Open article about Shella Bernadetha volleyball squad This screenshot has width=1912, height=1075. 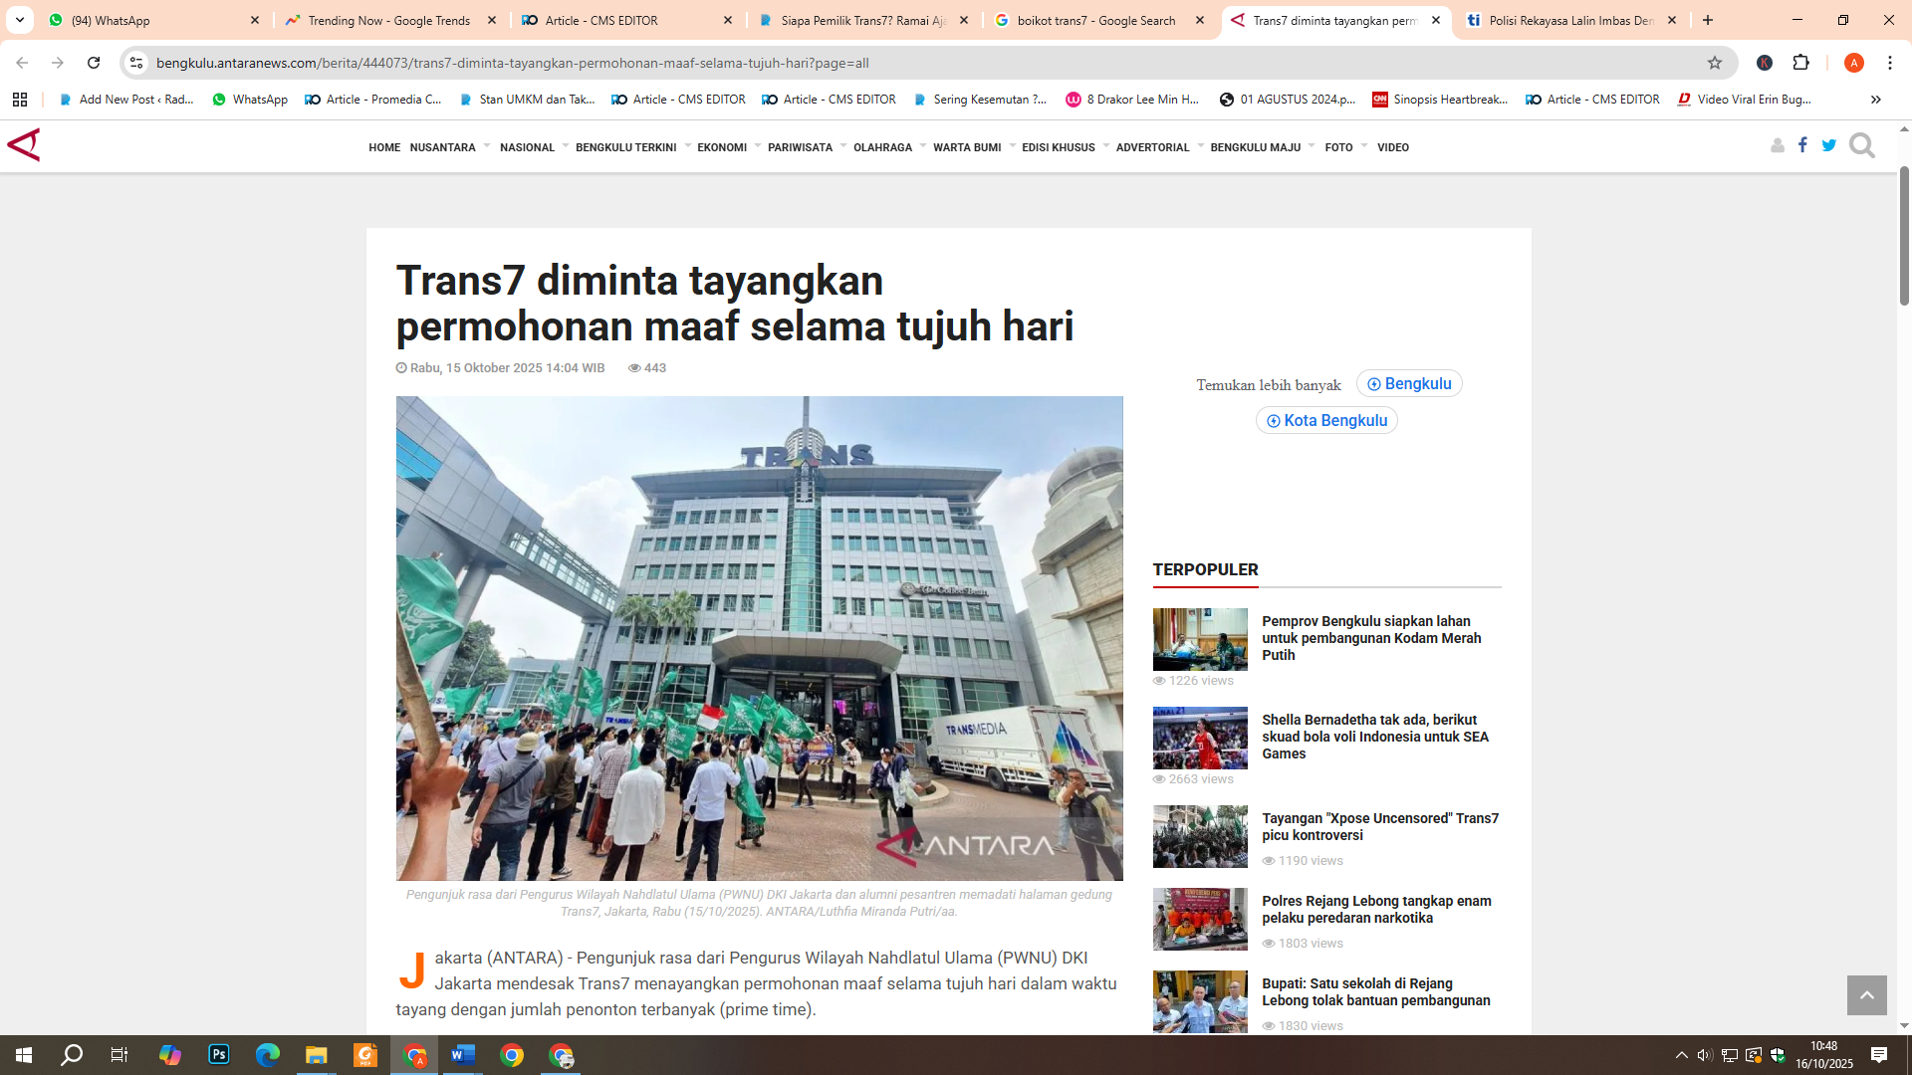1375,737
